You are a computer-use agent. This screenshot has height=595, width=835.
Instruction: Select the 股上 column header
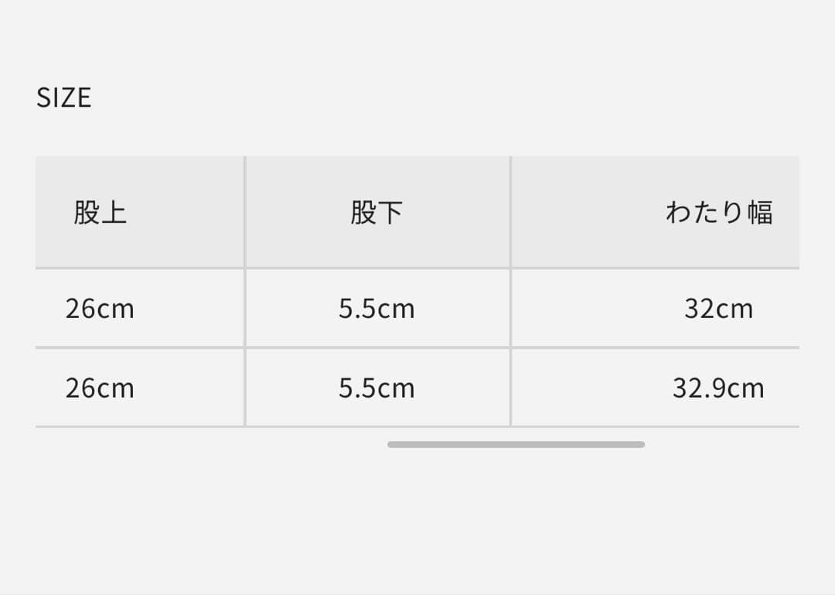click(101, 212)
